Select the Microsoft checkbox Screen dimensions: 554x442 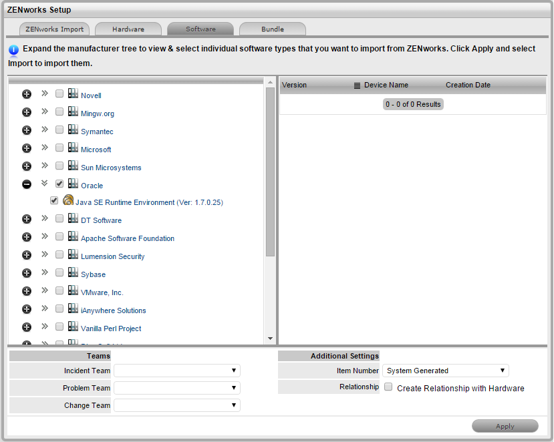(x=59, y=148)
